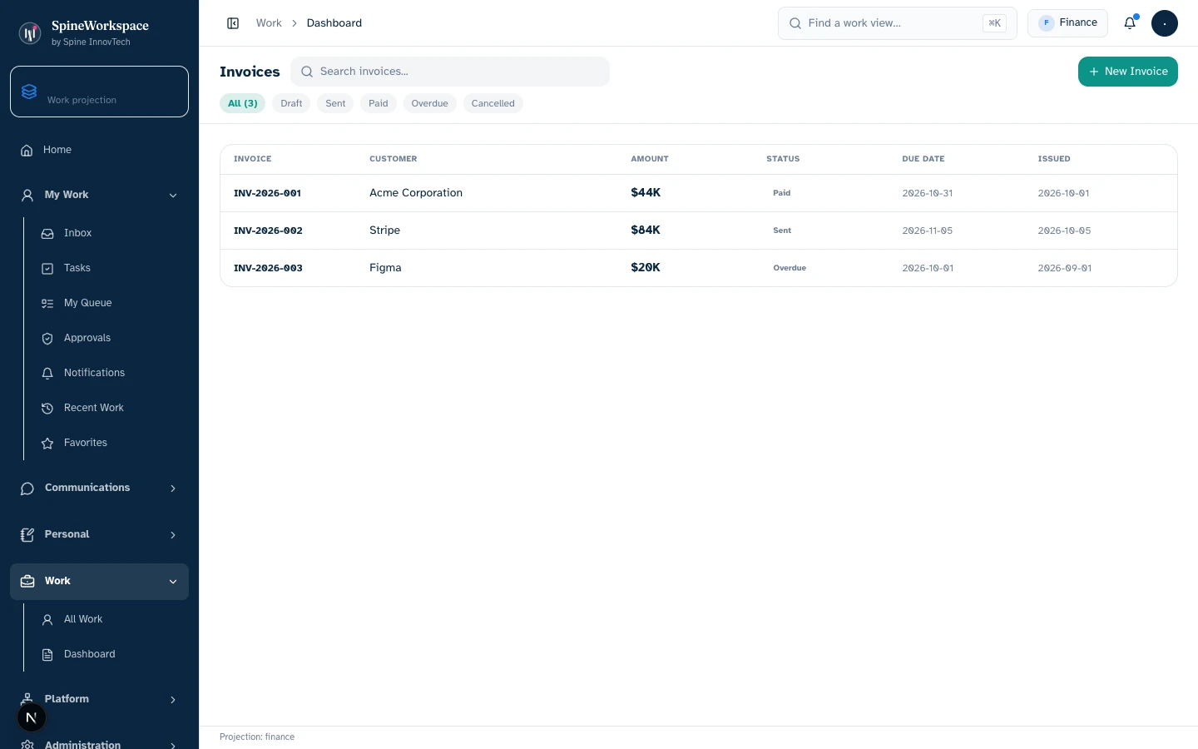This screenshot has height=749, width=1198.
Task: Open My Queue in sidebar
Action: coord(110,303)
